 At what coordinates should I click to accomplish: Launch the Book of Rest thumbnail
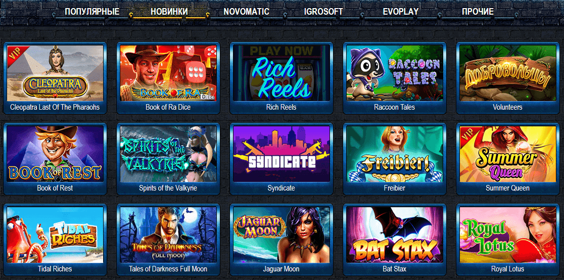pos(55,154)
